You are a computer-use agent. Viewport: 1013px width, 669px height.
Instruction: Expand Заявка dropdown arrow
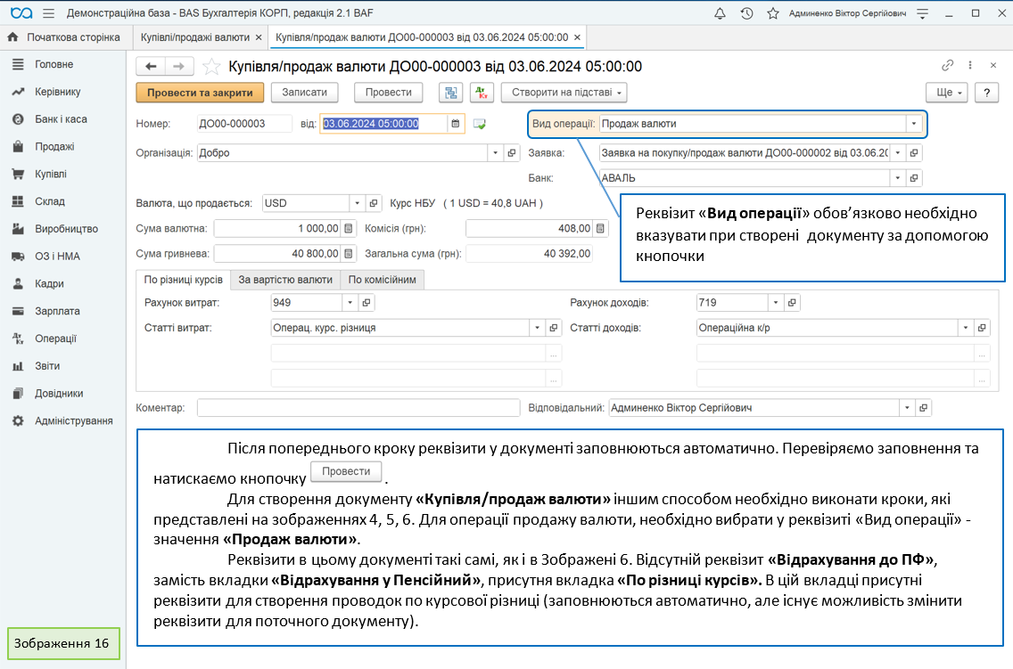(x=897, y=153)
